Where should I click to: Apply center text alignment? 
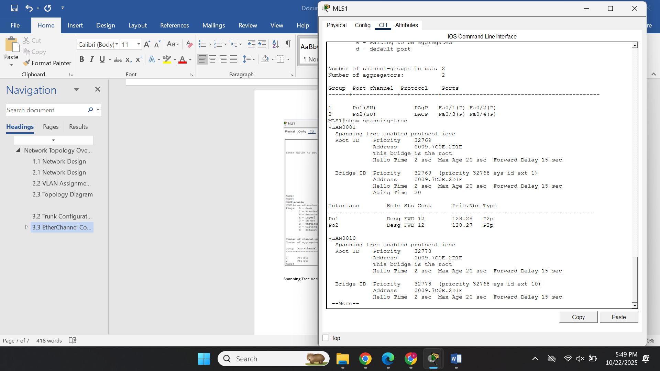point(213,59)
